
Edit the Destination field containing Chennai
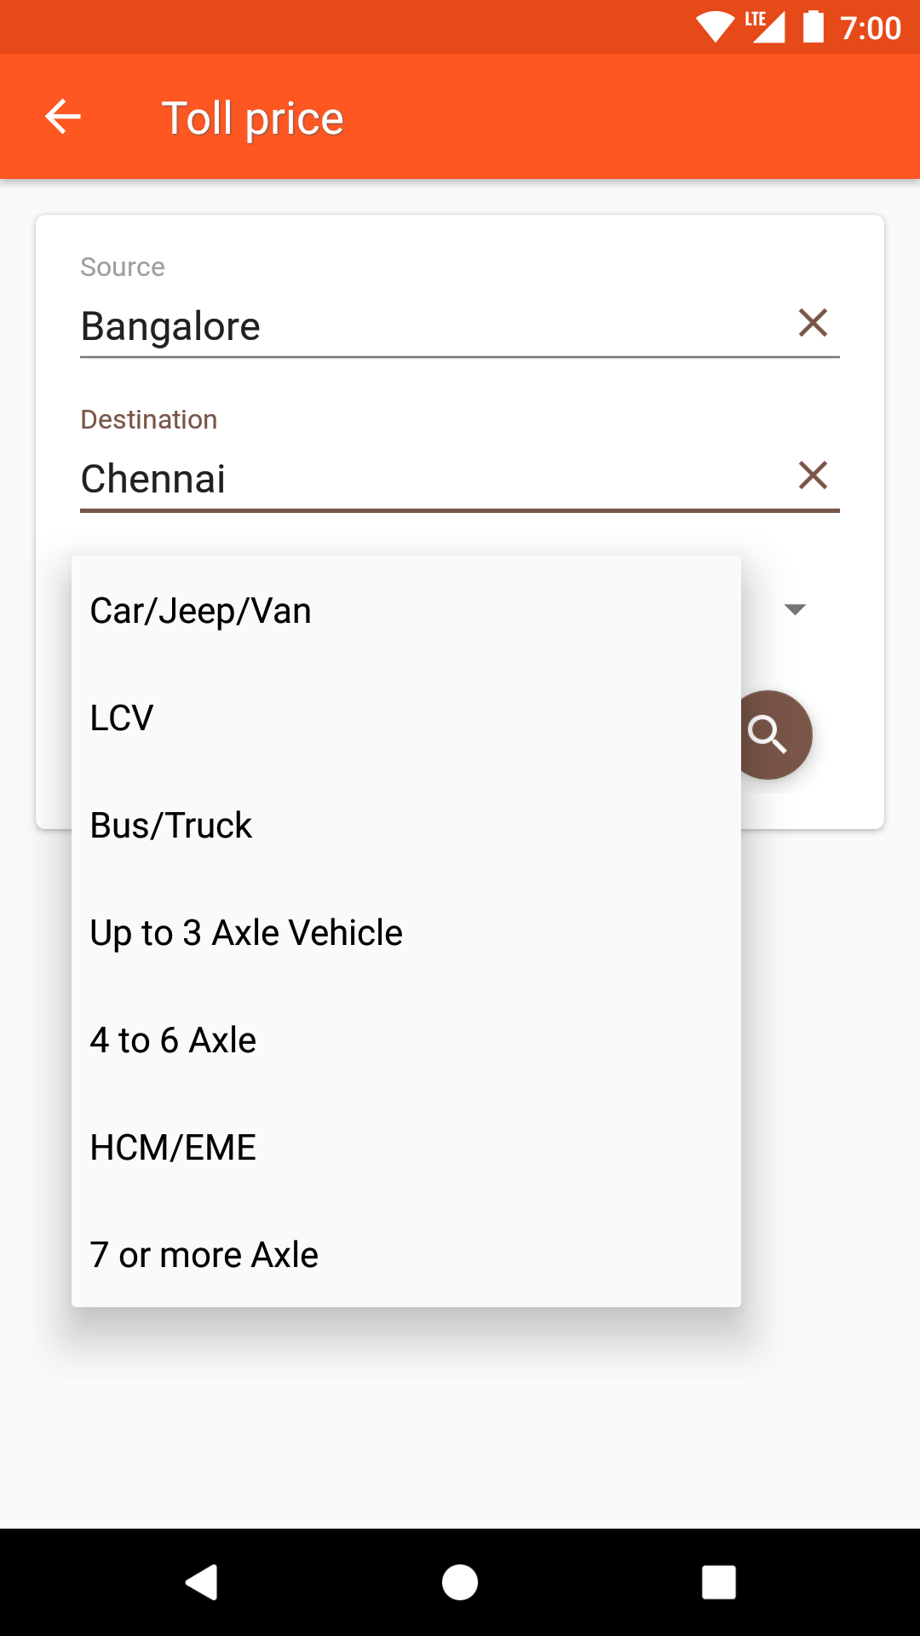click(426, 479)
